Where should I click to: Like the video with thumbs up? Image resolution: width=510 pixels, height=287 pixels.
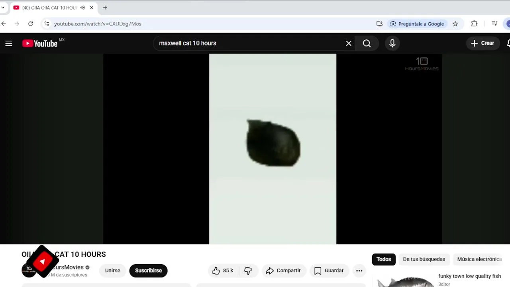223,271
